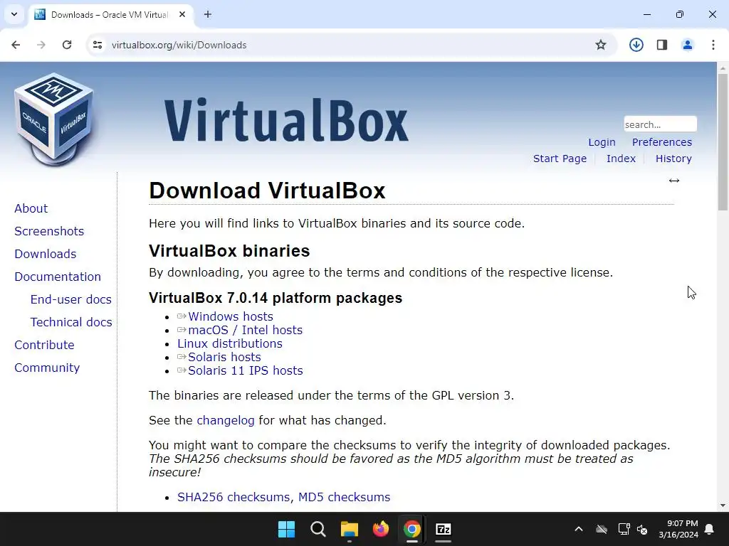Open Community in the sidebar
729x546 pixels.
pos(47,368)
